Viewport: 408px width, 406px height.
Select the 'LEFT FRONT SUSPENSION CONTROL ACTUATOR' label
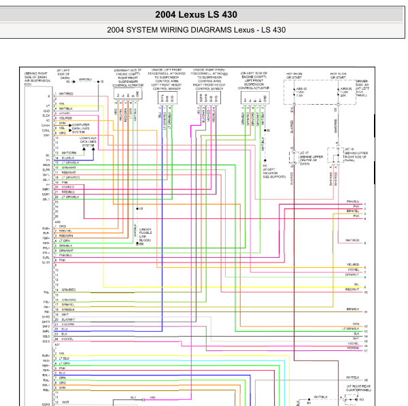click(254, 84)
